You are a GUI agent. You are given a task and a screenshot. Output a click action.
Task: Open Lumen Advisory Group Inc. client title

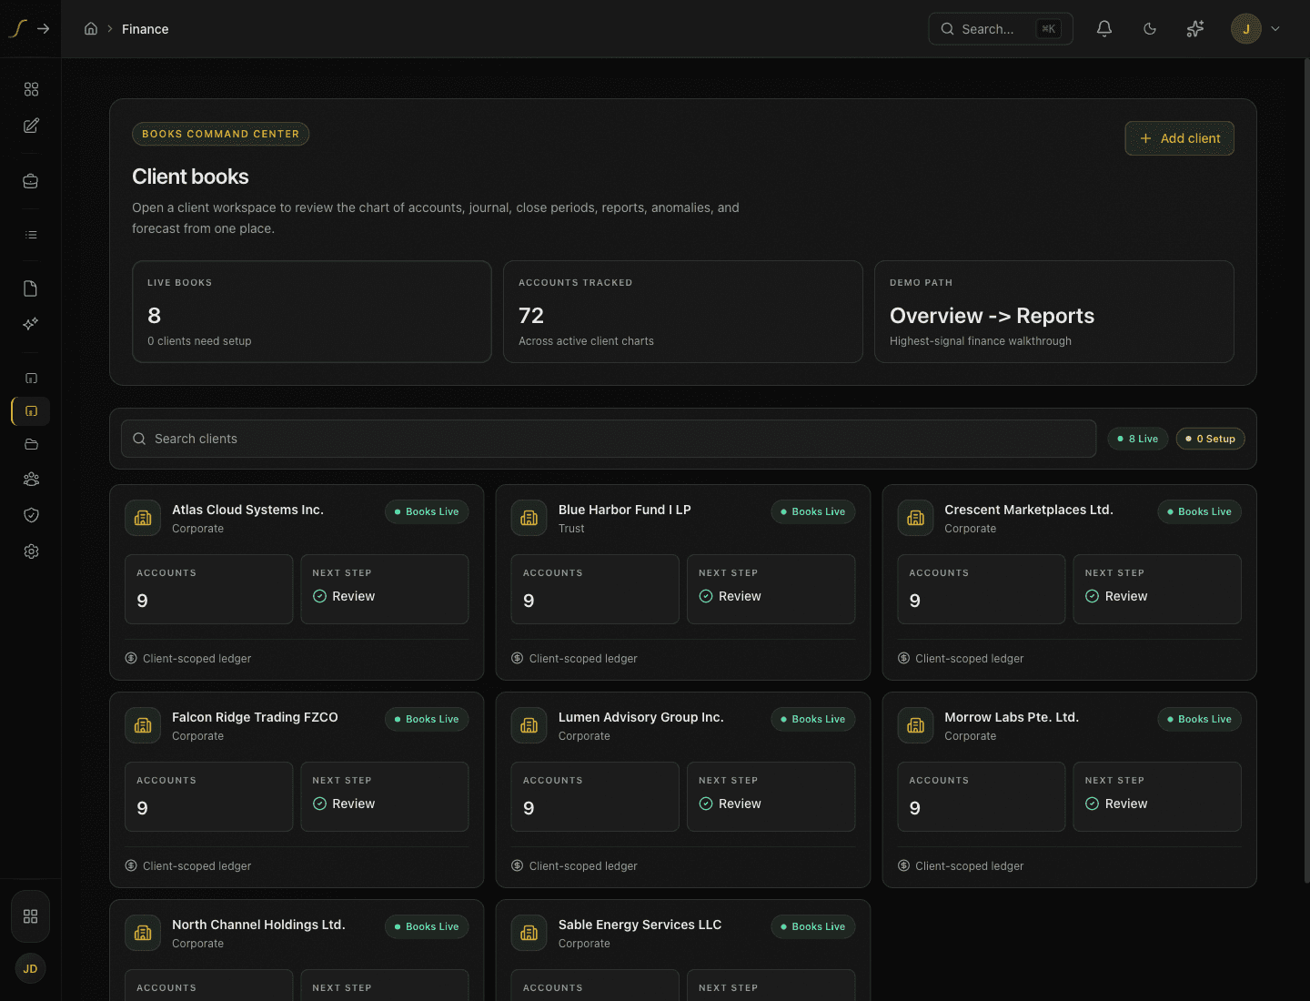coord(641,717)
